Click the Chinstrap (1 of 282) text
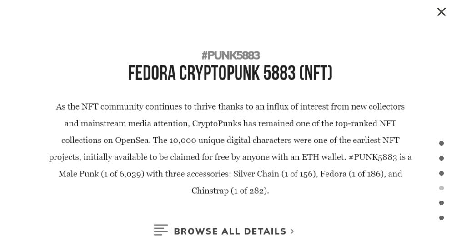Viewport: 461px width, 241px height. pyautogui.click(x=230, y=191)
